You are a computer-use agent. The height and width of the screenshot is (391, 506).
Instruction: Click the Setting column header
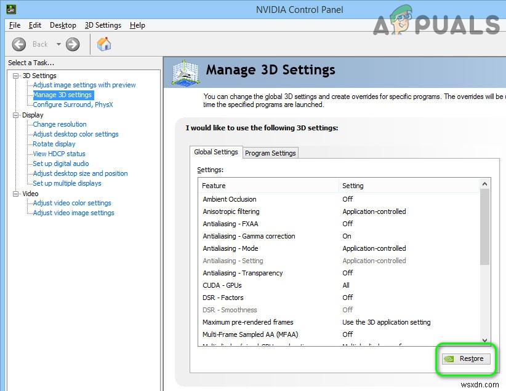409,186
